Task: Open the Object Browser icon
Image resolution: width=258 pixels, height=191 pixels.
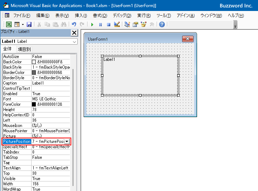Action: (x=144, y=24)
